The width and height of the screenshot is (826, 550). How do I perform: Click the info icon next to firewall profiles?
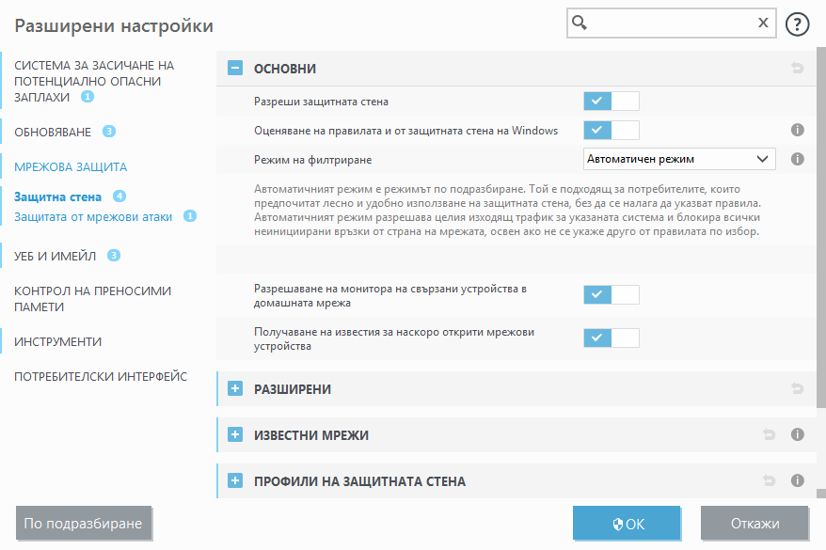[797, 480]
